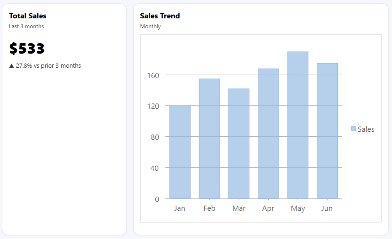392x239 pixels.
Task: Select the Jun bar in chart
Action: tap(327, 131)
